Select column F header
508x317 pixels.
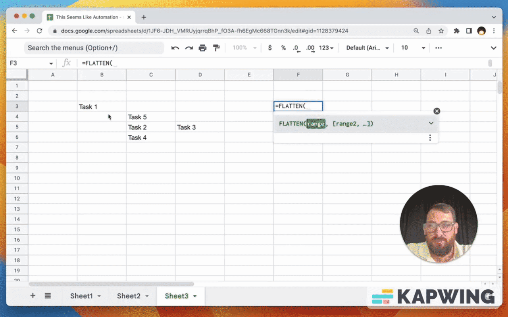coord(298,74)
